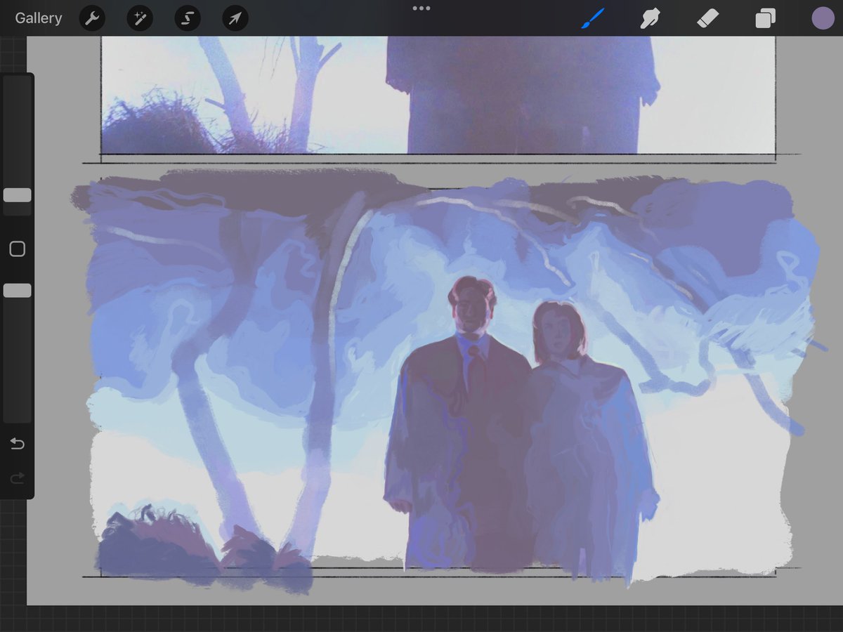Select the Brush tool
843x632 pixels.
point(593,18)
